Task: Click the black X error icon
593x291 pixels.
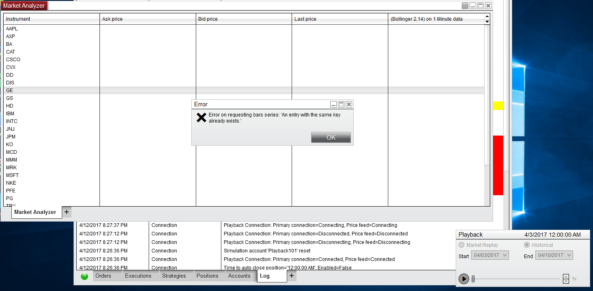Action: tap(201, 118)
